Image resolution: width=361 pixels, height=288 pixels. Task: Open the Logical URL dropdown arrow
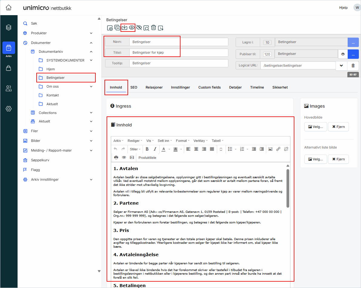(x=341, y=65)
